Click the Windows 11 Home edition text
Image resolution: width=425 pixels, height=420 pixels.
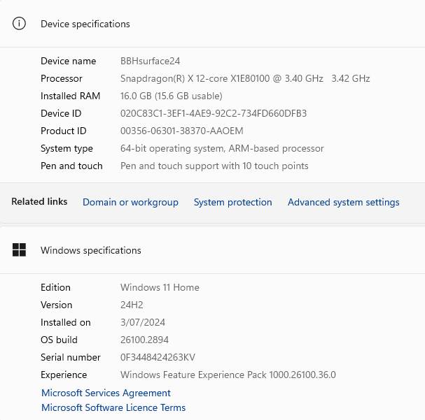pyautogui.click(x=160, y=287)
